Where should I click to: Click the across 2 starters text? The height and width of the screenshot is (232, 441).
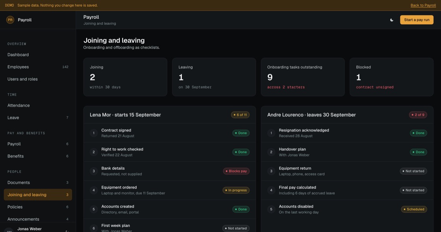tap(286, 87)
